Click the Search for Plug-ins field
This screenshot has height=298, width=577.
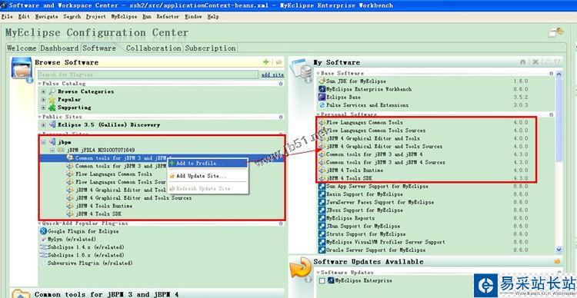click(x=148, y=75)
